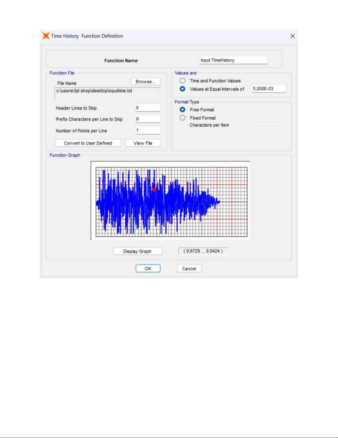
Task: Click the Prefix Characters per Line to Skip field
Action: point(148,119)
